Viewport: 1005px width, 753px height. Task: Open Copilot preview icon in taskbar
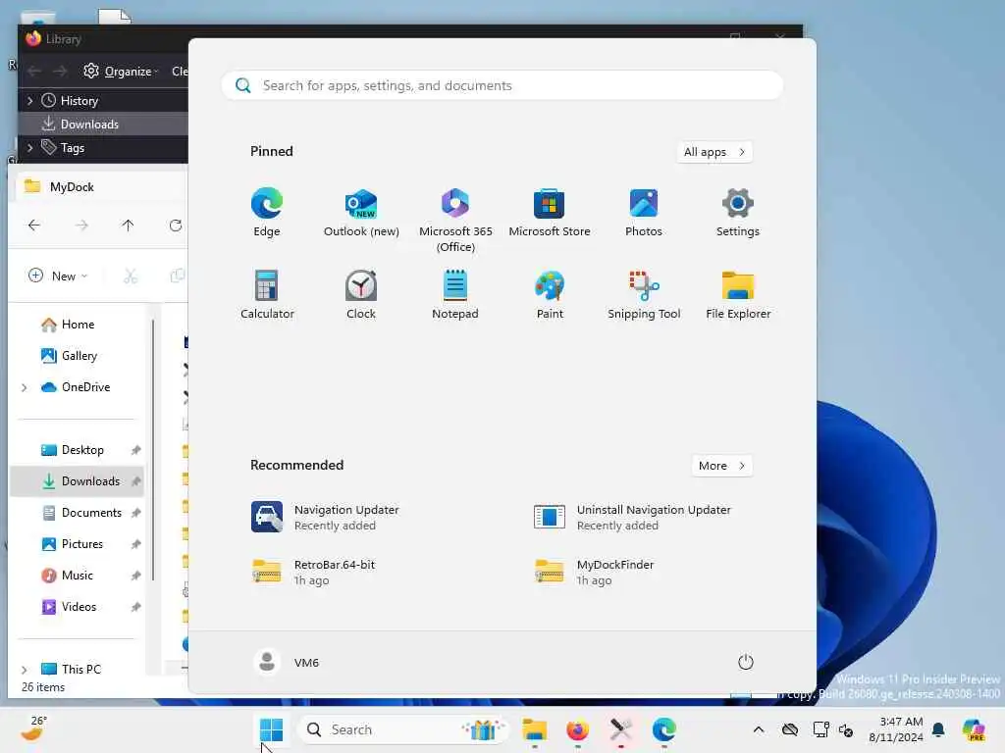click(x=974, y=729)
